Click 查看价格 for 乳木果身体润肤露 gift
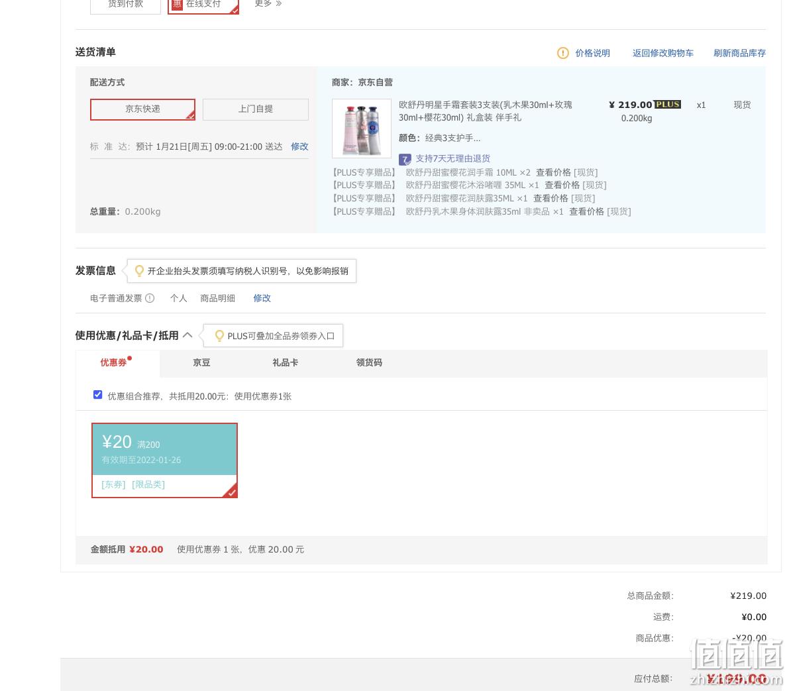Screen dimensions: 789x691 click(586, 211)
